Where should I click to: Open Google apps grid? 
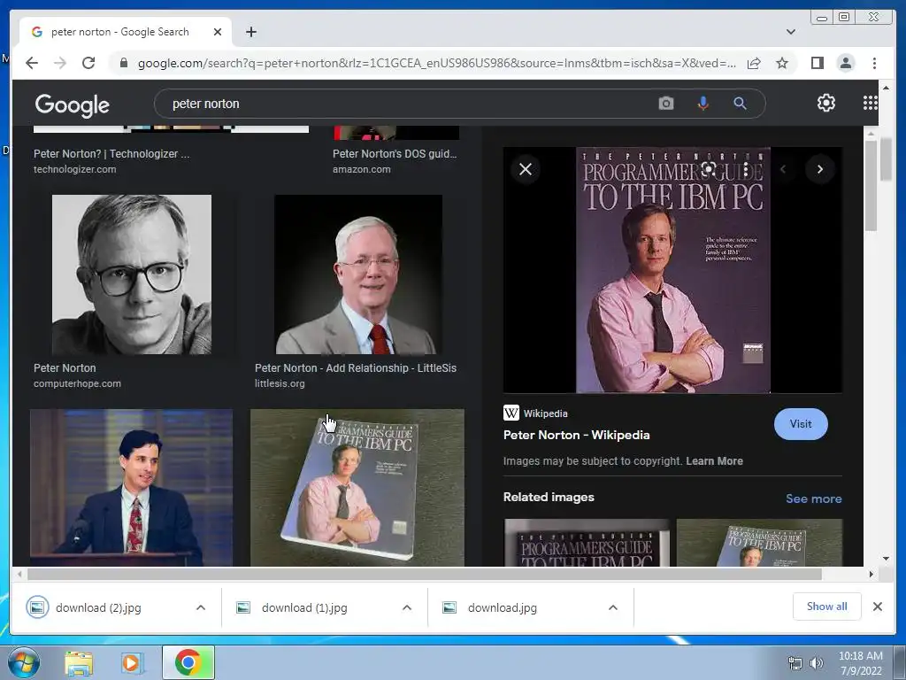point(871,103)
